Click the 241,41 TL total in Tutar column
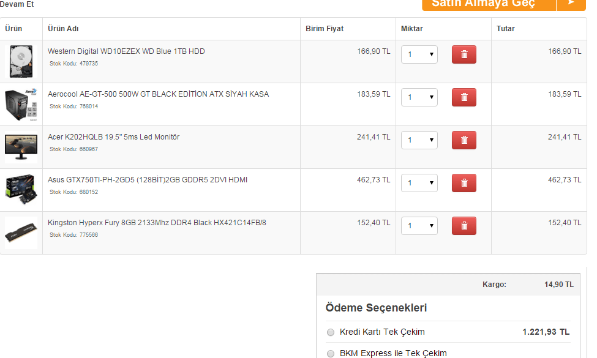Viewport: 597px width, 358px height. 565,137
